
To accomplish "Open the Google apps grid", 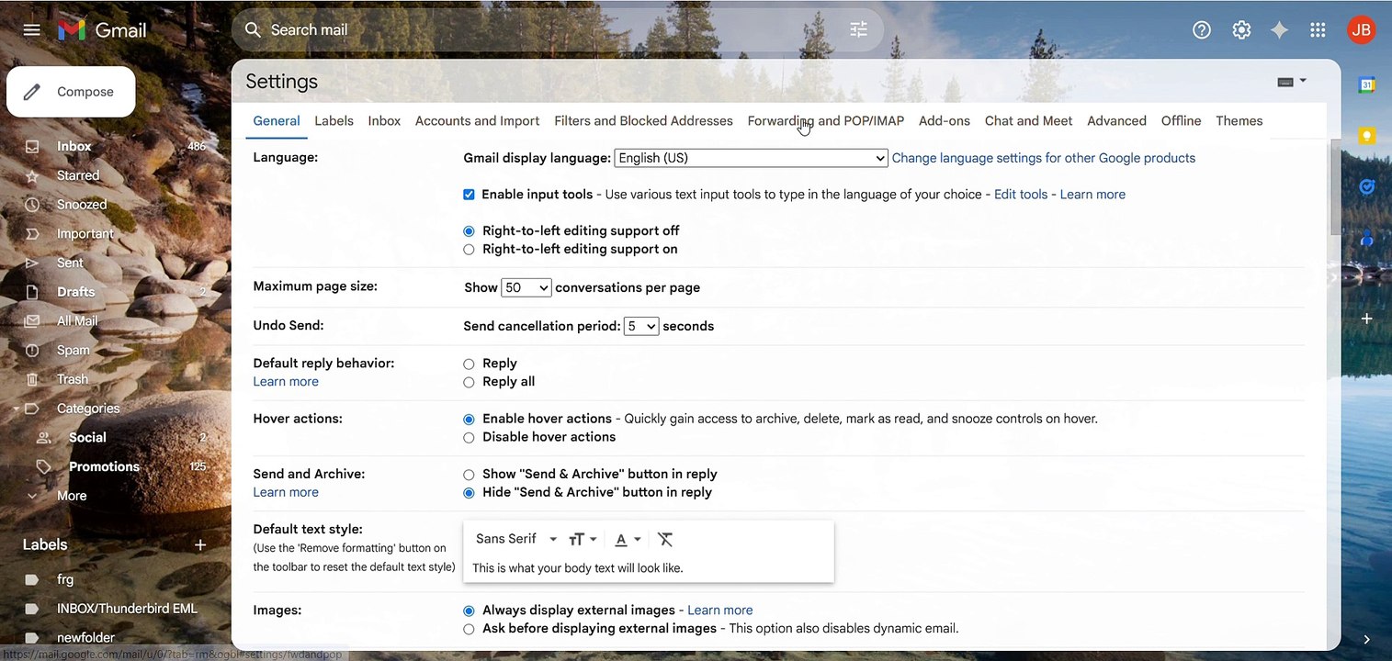I will (1318, 30).
